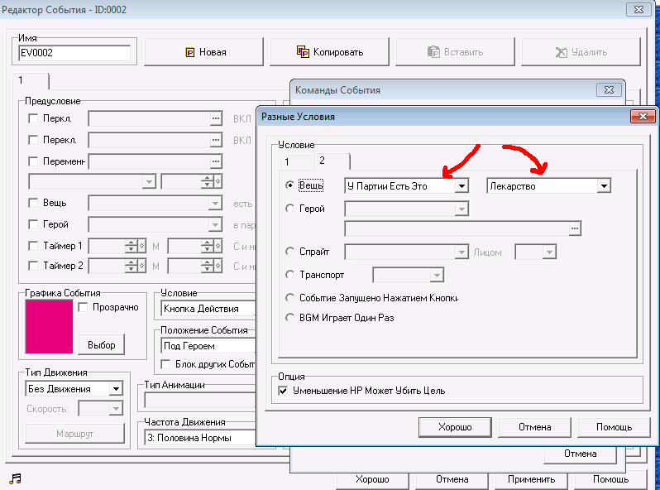Open the У Партии Есть Это dropdown
The height and width of the screenshot is (490, 660).
pyautogui.click(x=407, y=185)
